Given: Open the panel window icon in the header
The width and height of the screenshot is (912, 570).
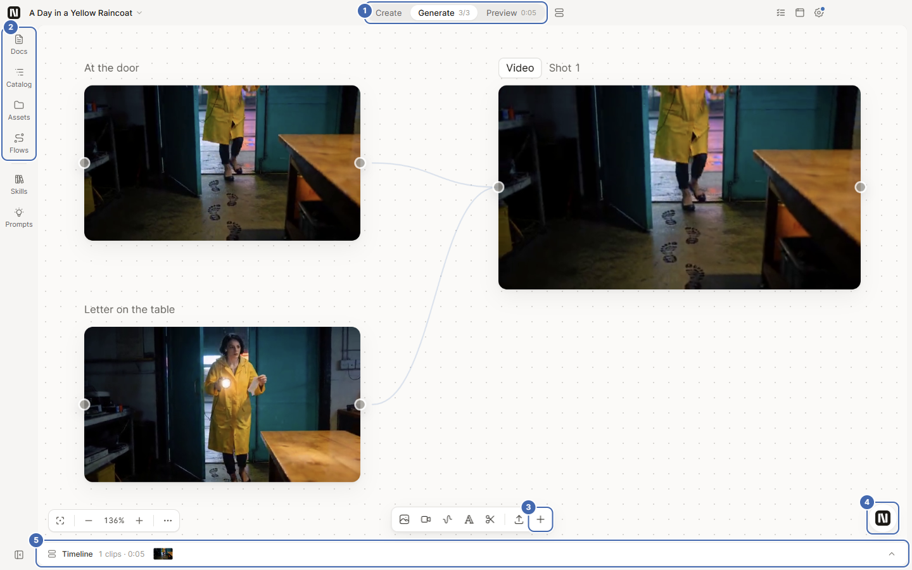Looking at the screenshot, I should click(800, 13).
